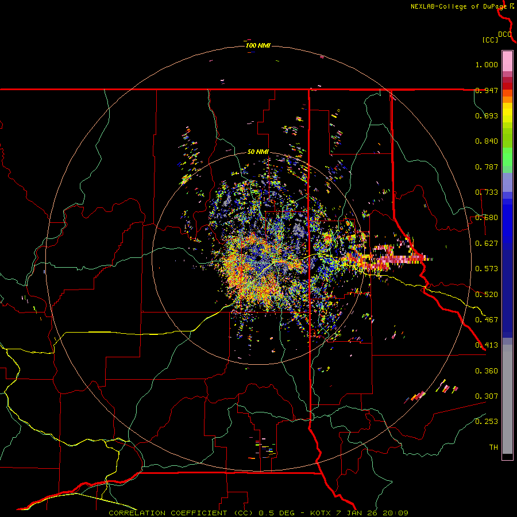Click the 0.253 scale value label
Image resolution: width=517 pixels, height=517 pixels.
point(487,422)
